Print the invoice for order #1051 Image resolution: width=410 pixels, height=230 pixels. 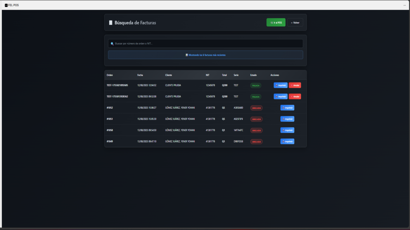pos(287,119)
